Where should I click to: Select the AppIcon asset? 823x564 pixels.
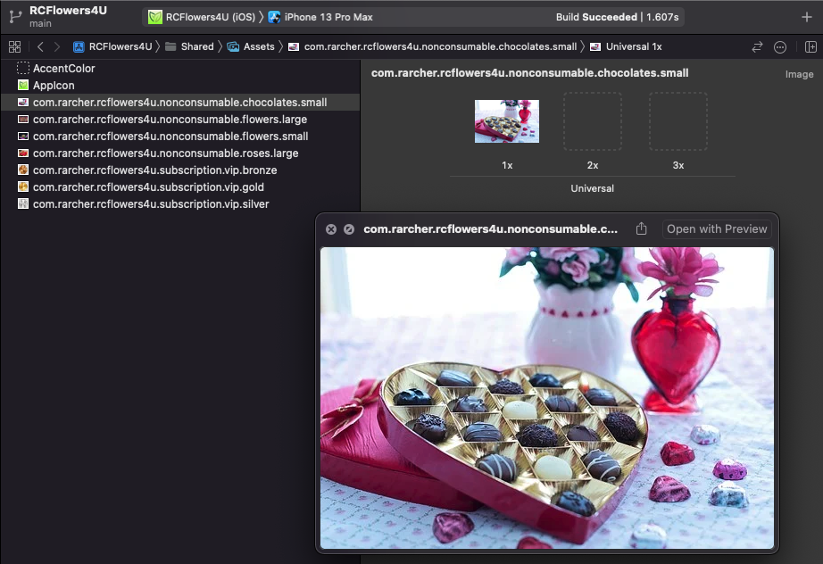click(x=180, y=85)
